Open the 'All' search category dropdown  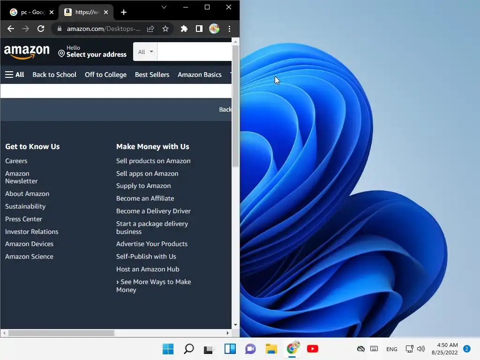point(145,52)
